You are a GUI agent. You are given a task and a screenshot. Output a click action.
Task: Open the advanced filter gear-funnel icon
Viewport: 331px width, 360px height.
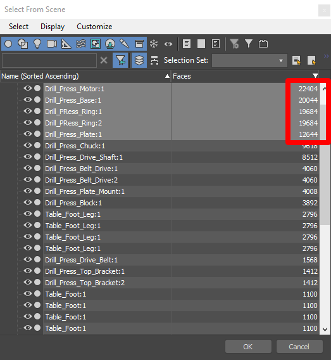point(234,44)
